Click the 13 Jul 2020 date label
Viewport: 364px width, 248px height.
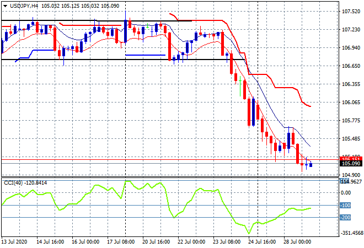click(x=14, y=242)
